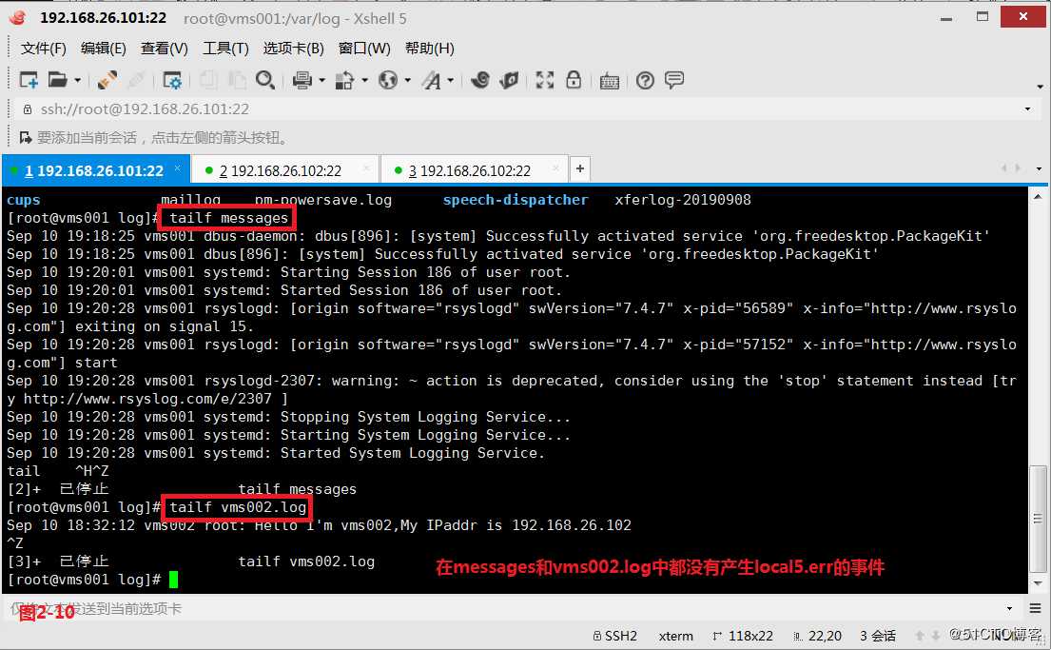The height and width of the screenshot is (650, 1051).
Task: Select tab 1 192.168.26.101:22
Action: 94,171
